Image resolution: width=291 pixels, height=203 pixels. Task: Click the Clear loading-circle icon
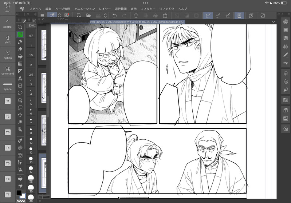click(x=136, y=16)
